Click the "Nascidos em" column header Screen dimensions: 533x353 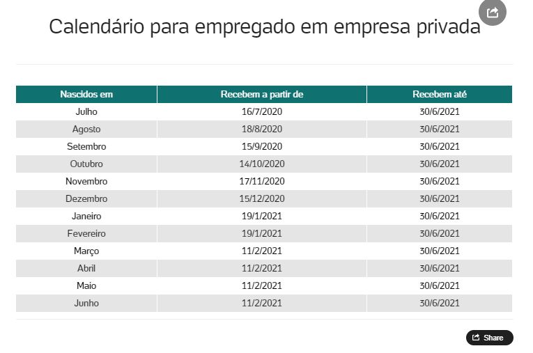[x=86, y=94]
